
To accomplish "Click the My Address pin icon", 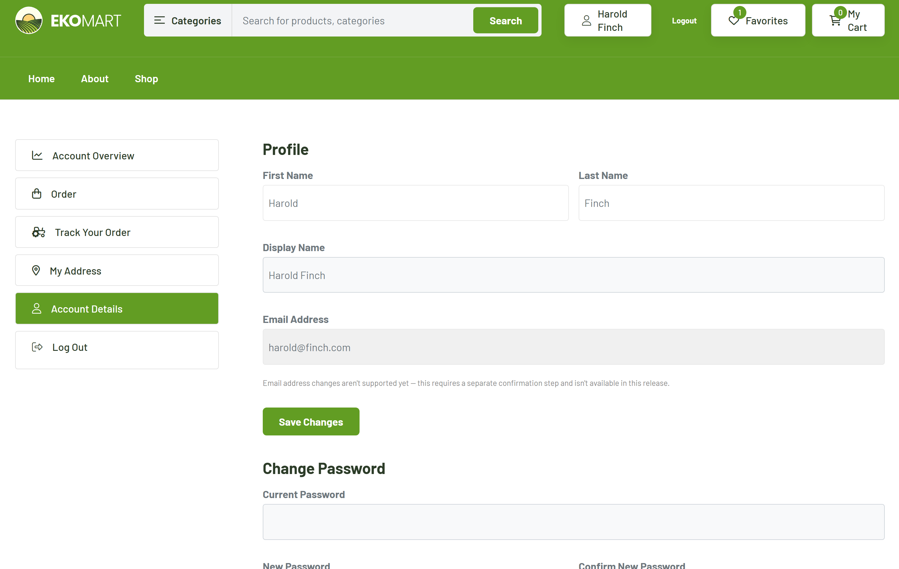I will click(36, 270).
